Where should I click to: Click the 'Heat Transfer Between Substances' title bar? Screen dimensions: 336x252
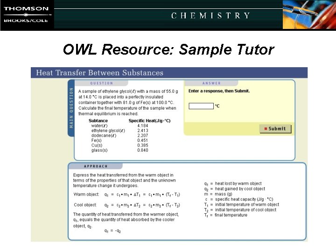click(169, 73)
